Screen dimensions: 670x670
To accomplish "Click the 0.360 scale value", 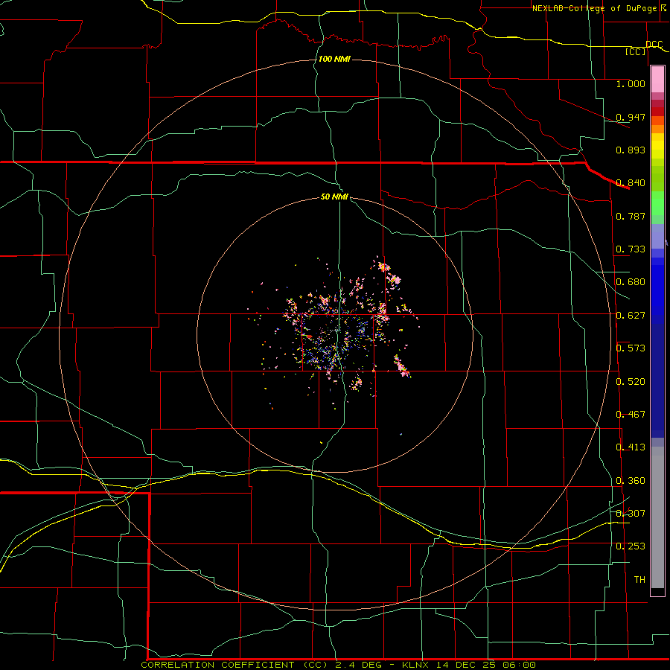I will pos(631,481).
